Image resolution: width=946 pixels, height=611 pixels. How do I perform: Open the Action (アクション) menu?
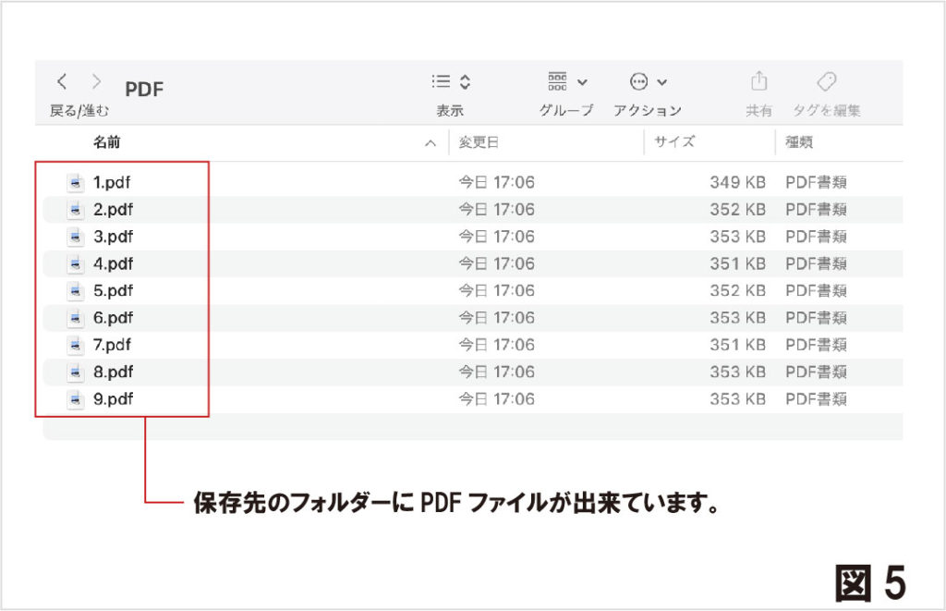coord(648,82)
